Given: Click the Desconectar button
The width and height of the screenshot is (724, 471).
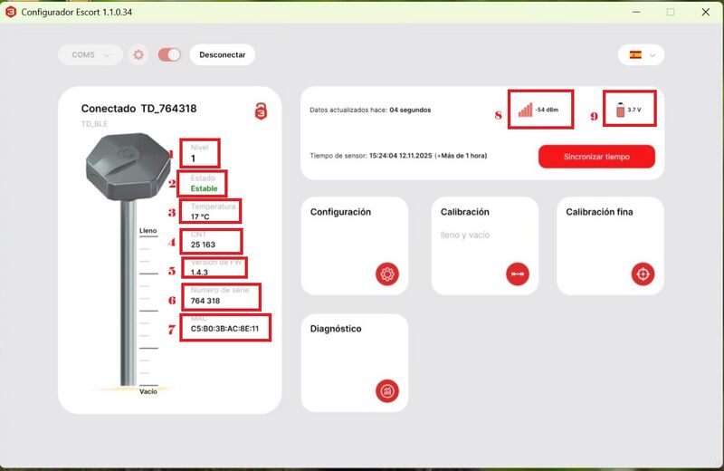Looking at the screenshot, I should (222, 55).
